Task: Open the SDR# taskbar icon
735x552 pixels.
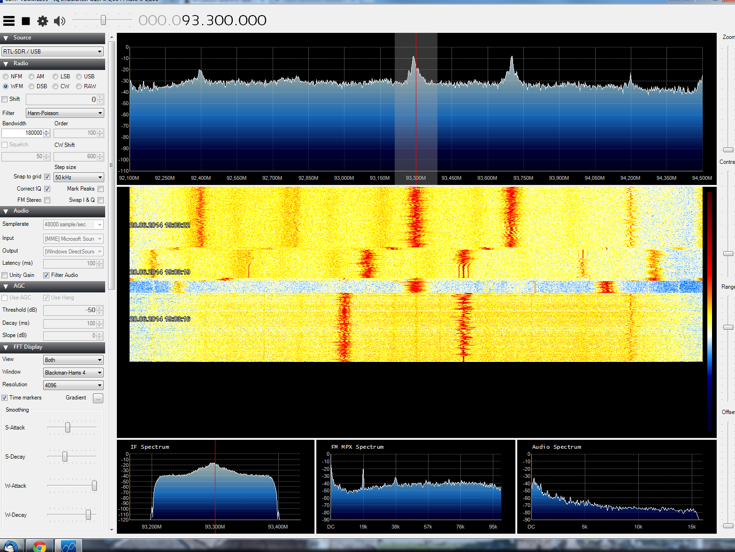Action: coord(69,546)
